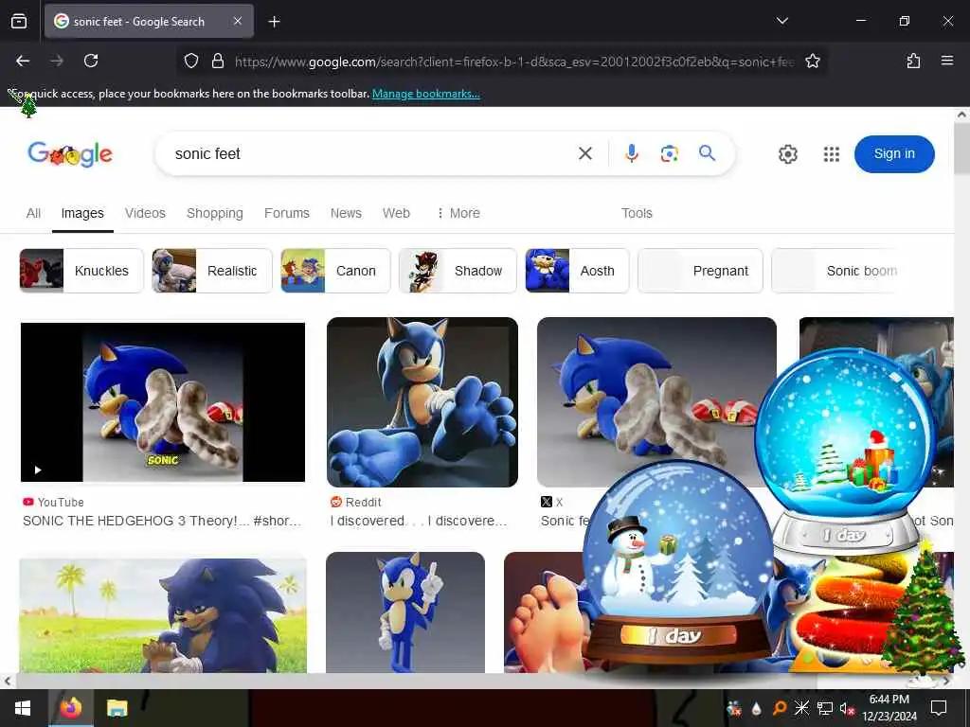970x727 pixels.
Task: Focus the Google search input field
Action: point(371,153)
